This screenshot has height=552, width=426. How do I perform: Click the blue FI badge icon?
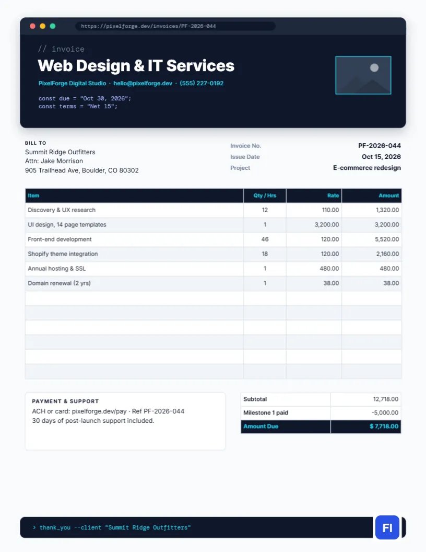tap(387, 527)
